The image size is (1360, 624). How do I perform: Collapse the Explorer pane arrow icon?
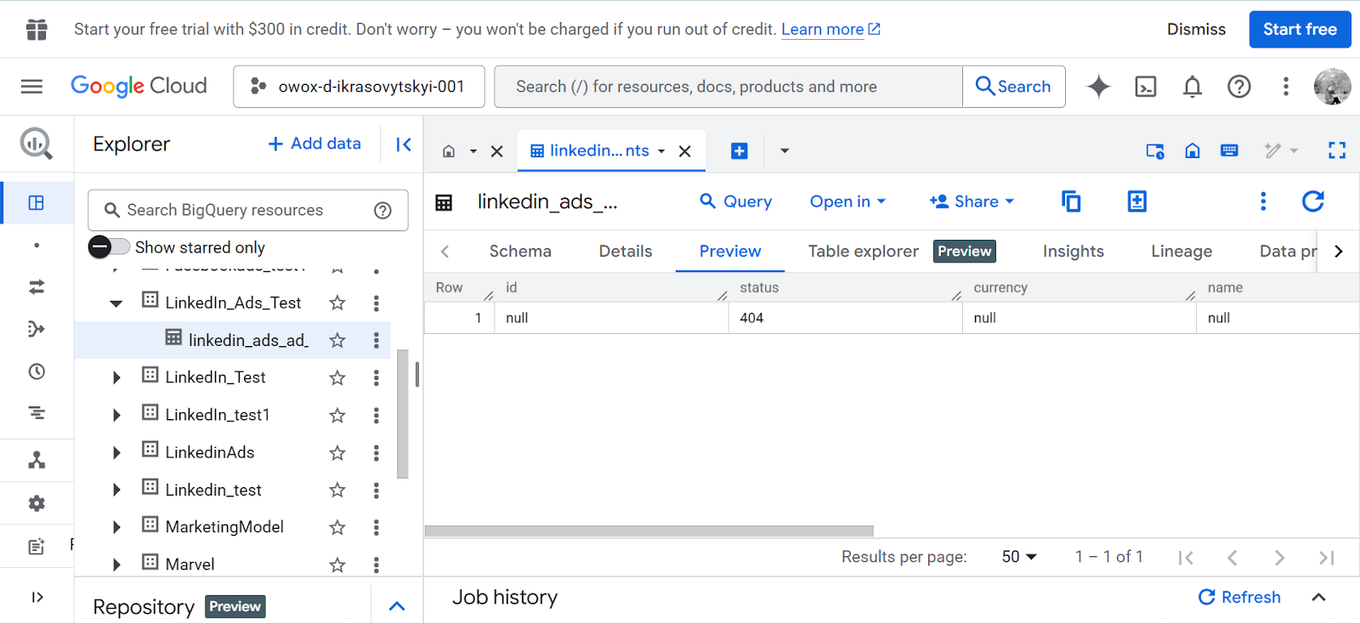point(404,145)
